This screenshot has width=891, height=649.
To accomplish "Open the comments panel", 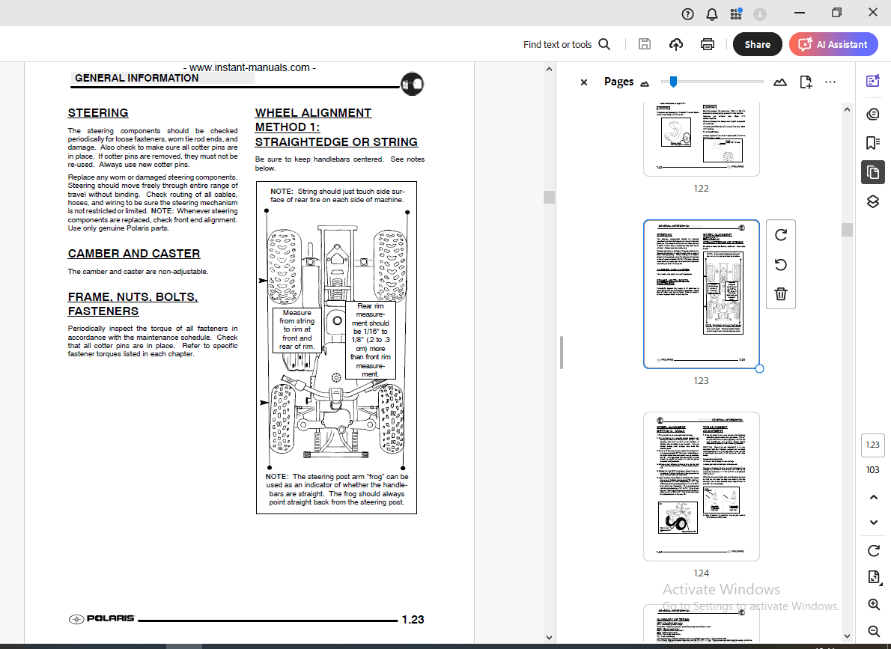I will [x=872, y=114].
